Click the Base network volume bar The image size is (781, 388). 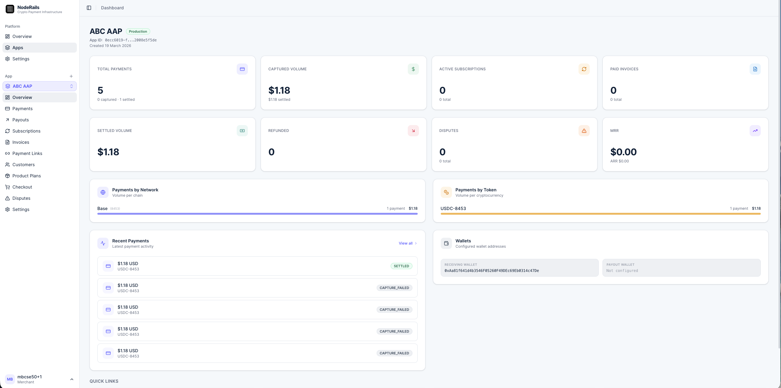[257, 214]
